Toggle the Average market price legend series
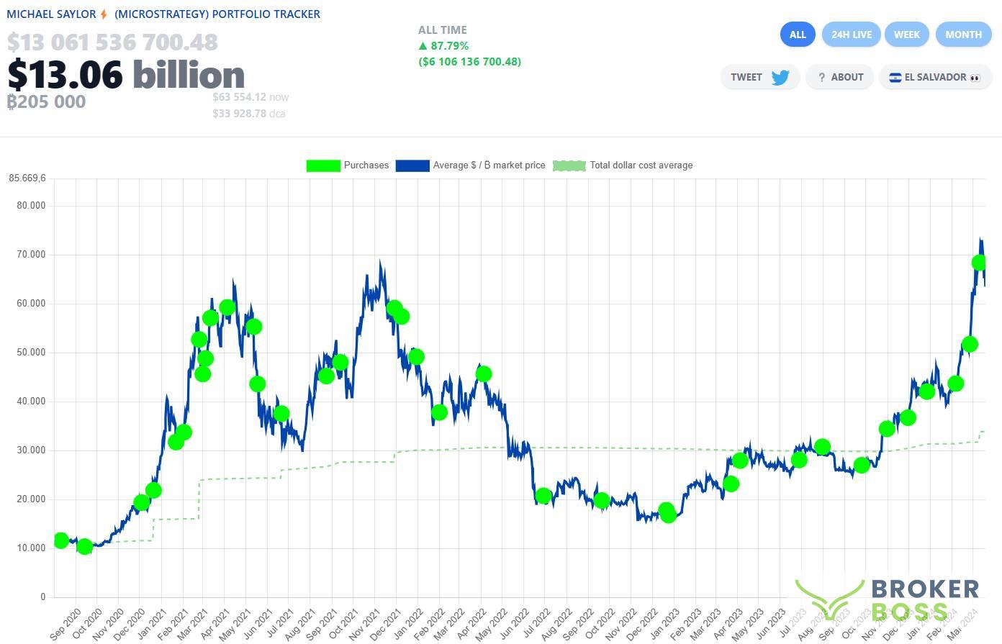 (x=471, y=165)
